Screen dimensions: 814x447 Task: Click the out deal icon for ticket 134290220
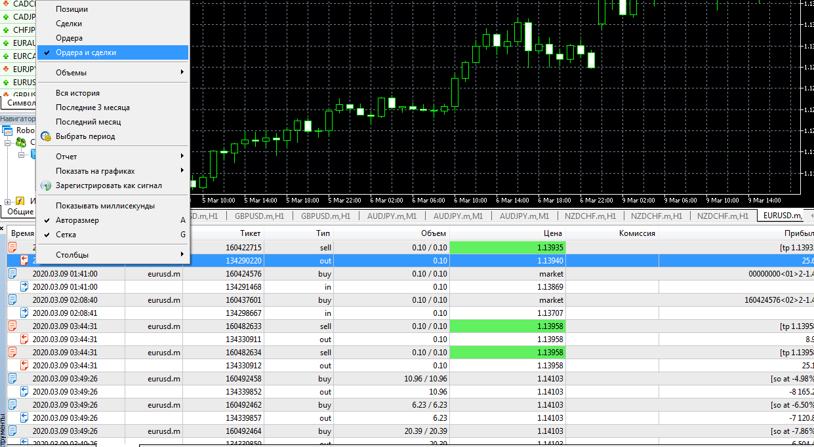pos(24,260)
